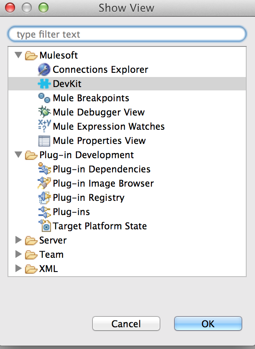Click the Mule Properties View icon

tap(45, 141)
